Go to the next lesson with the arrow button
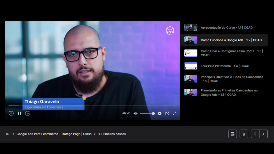The width and height of the screenshot is (274, 154). (264, 134)
